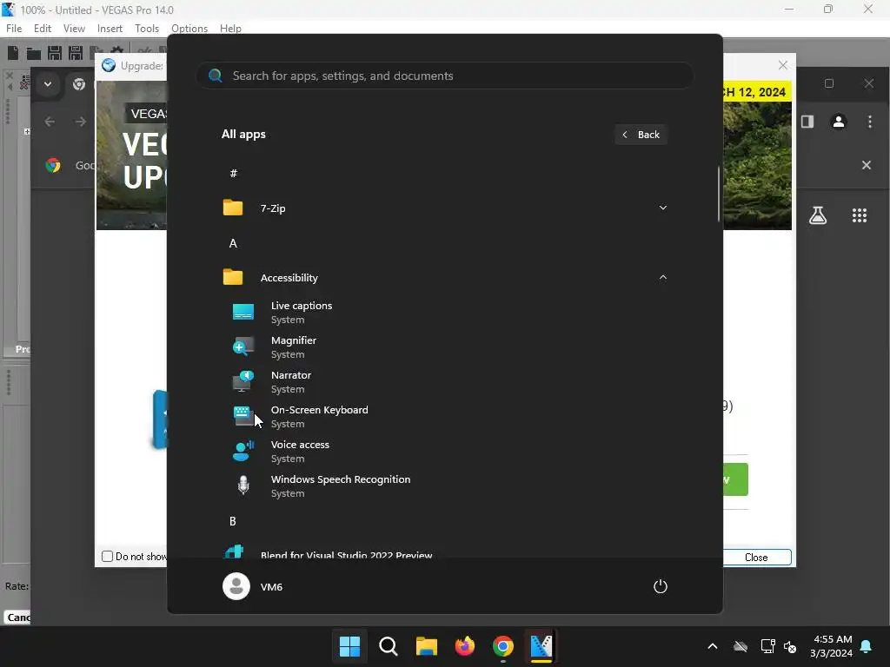Expand the tree plus node in VEGAS panel
The image size is (890, 667).
tap(27, 132)
